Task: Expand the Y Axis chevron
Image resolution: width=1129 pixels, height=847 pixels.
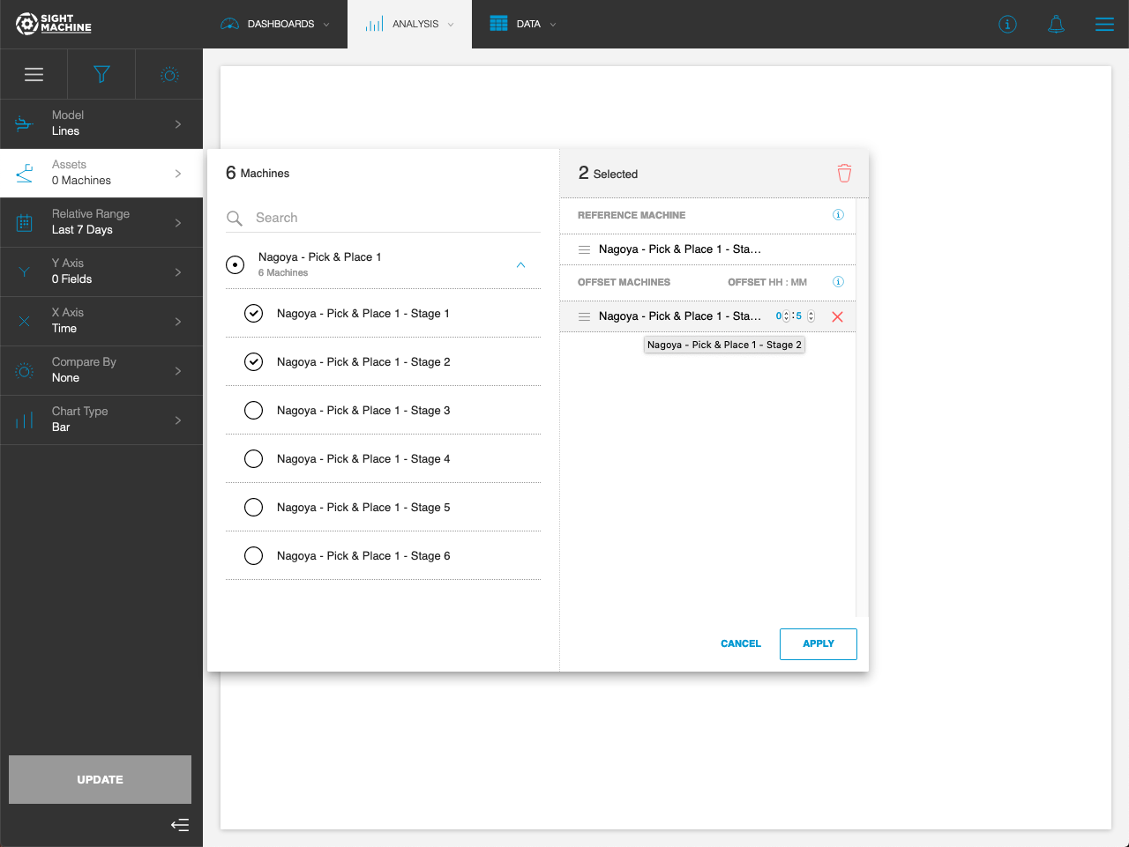Action: coord(178,271)
